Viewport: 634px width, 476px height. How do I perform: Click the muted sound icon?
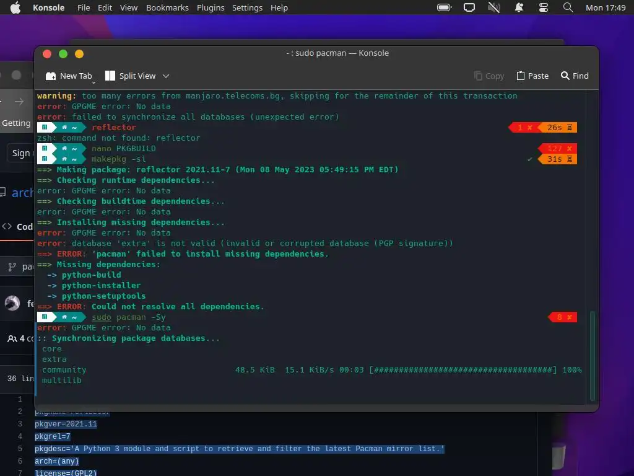pyautogui.click(x=494, y=7)
